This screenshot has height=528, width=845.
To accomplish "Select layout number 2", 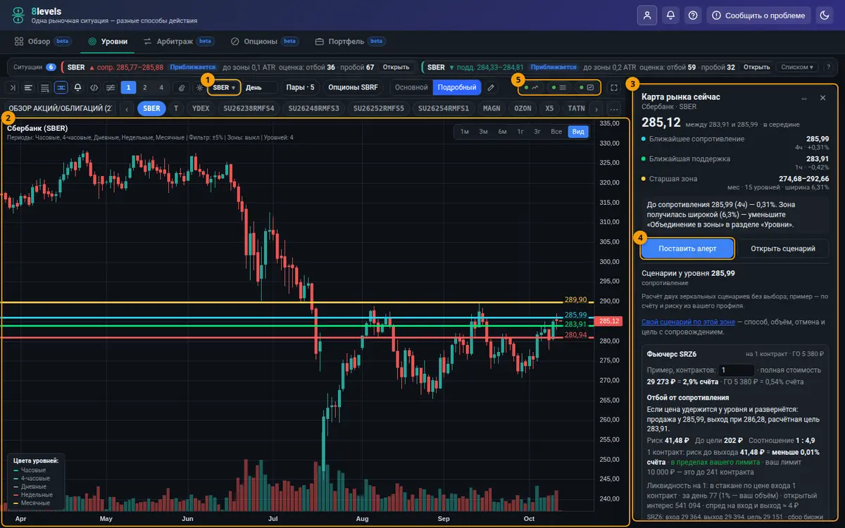I will pos(145,87).
